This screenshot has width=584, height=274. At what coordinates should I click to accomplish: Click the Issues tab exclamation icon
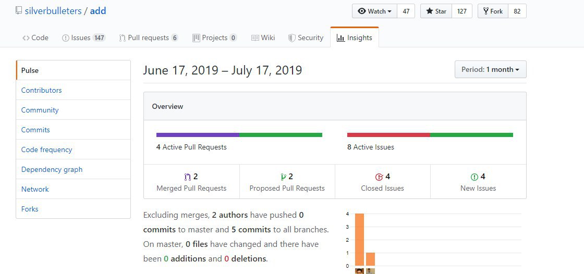coord(66,38)
